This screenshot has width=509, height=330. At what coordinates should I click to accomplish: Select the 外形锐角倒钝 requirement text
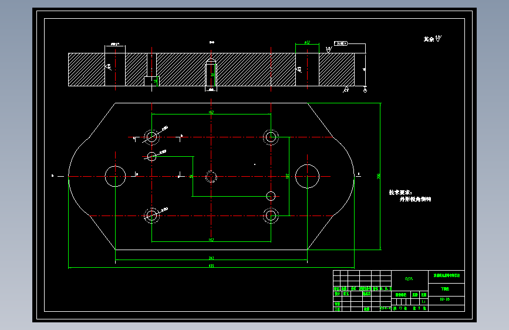click(x=415, y=199)
